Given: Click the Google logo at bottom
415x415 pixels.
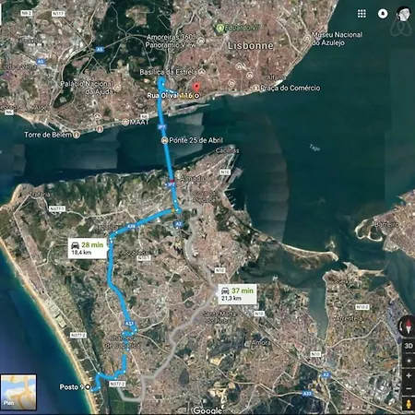Looking at the screenshot, I should click(207, 410).
